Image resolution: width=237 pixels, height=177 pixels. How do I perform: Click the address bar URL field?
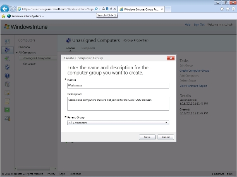(57, 9)
